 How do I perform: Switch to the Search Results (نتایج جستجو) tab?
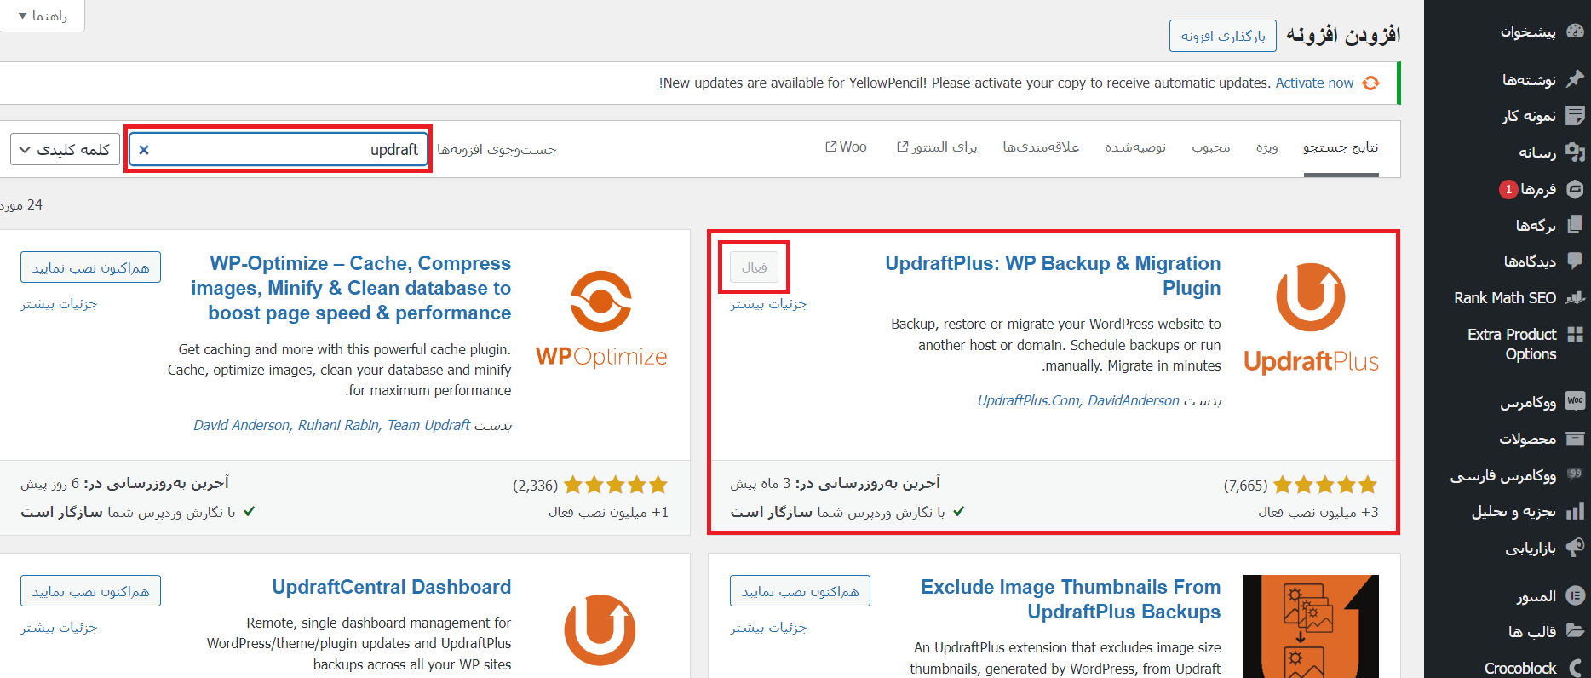click(x=1341, y=147)
